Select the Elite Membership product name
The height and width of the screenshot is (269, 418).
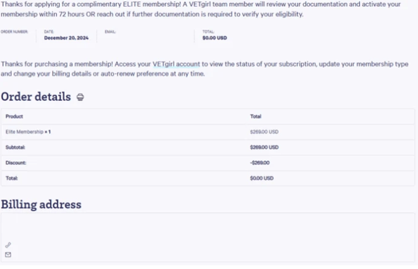pos(24,132)
